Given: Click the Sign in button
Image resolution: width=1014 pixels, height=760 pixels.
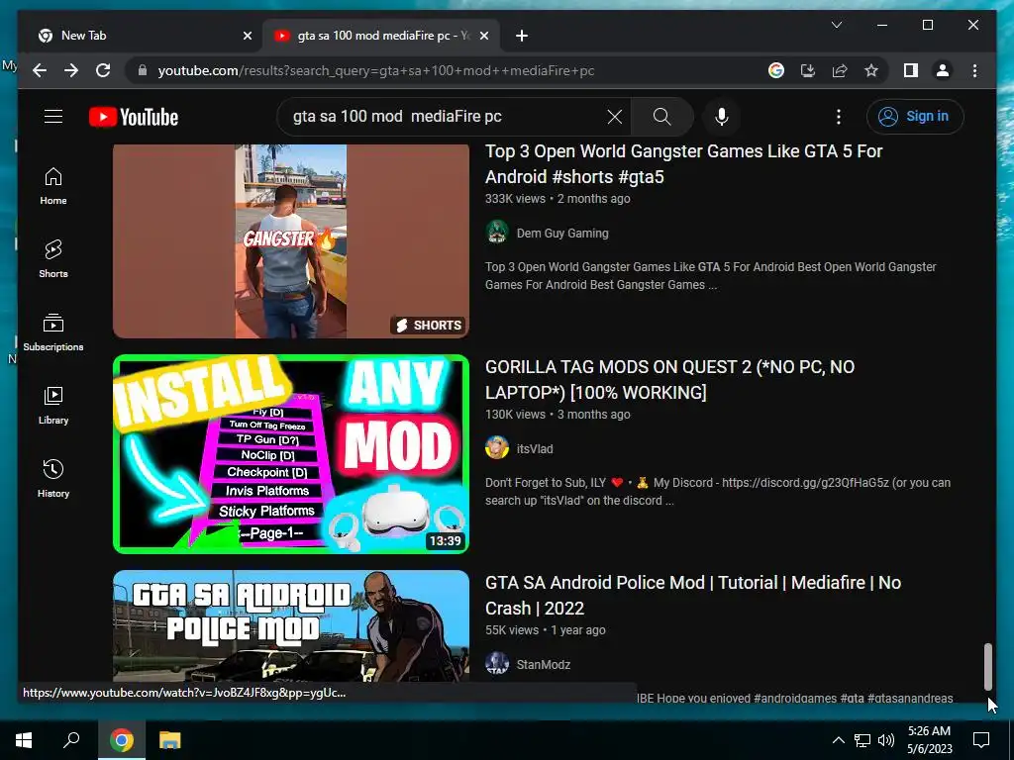Looking at the screenshot, I should coord(914,117).
